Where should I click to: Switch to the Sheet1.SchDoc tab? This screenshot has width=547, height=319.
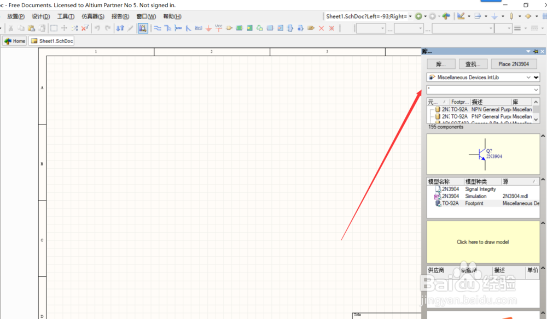[x=51, y=41]
